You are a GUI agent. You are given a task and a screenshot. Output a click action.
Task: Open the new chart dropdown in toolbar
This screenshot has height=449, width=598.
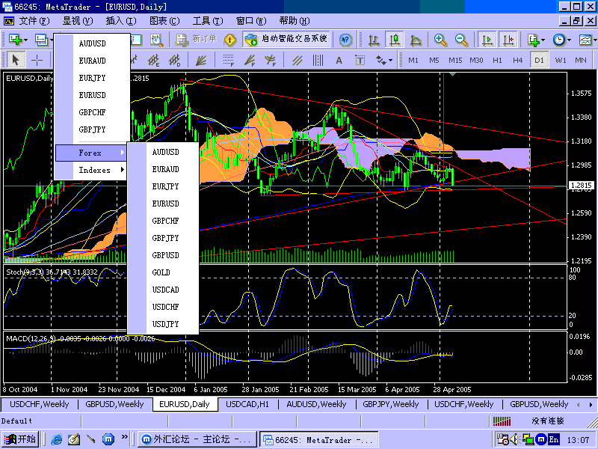click(16, 40)
